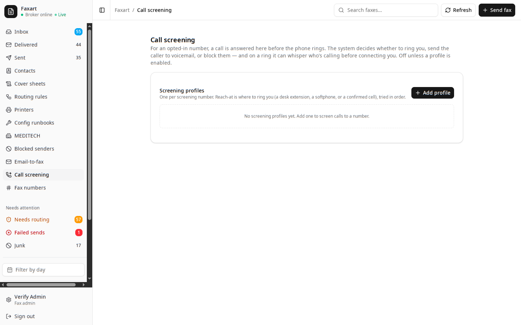Click the Email-to-fax mail icon
The width and height of the screenshot is (521, 325).
tap(9, 162)
